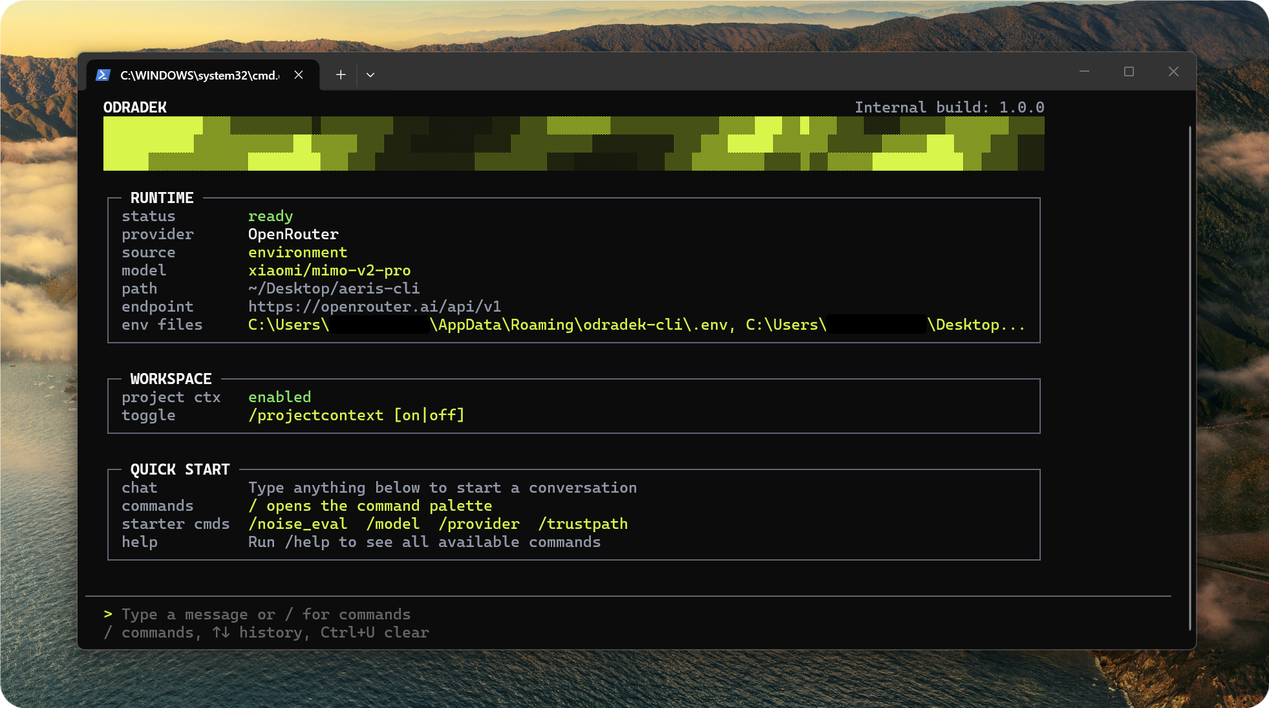Select the /trustpath starter command
Image resolution: width=1269 pixels, height=708 pixels.
click(x=582, y=524)
